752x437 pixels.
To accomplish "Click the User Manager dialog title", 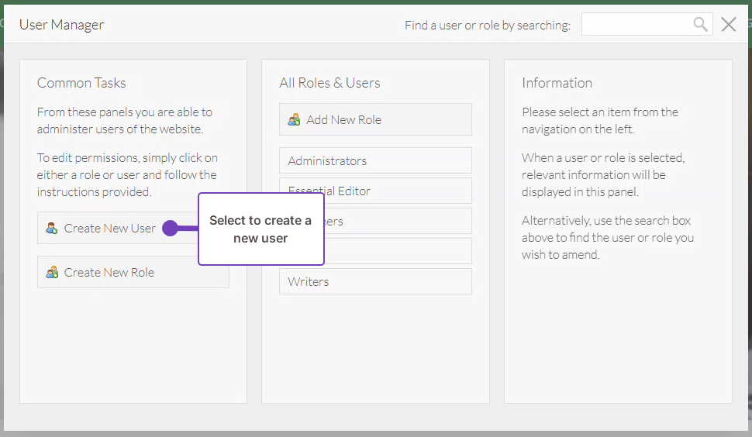I will [61, 25].
